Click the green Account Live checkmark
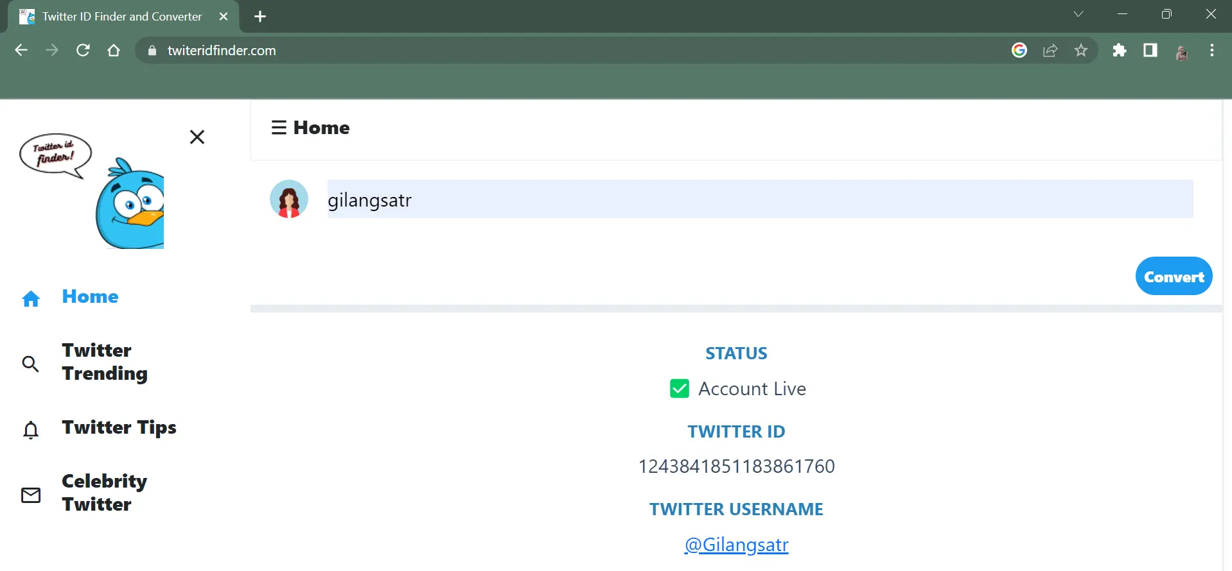The image size is (1232, 571). (680, 389)
